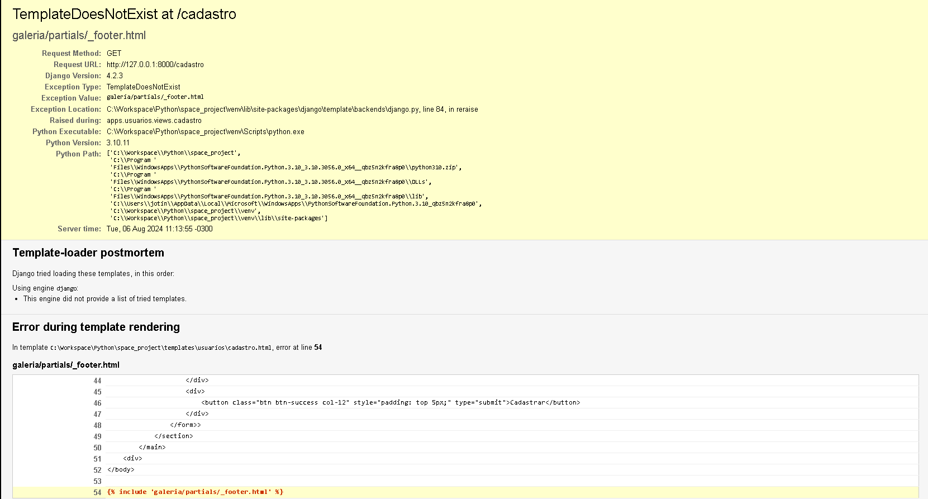Viewport: 928px width, 499px height.
Task: Click the 'Server time:' label
Action: pos(79,229)
